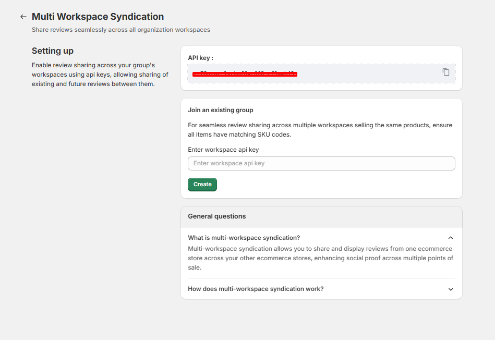Click the "What is multi-workspace syndication?" question title
This screenshot has height=340, width=495.
[244, 238]
